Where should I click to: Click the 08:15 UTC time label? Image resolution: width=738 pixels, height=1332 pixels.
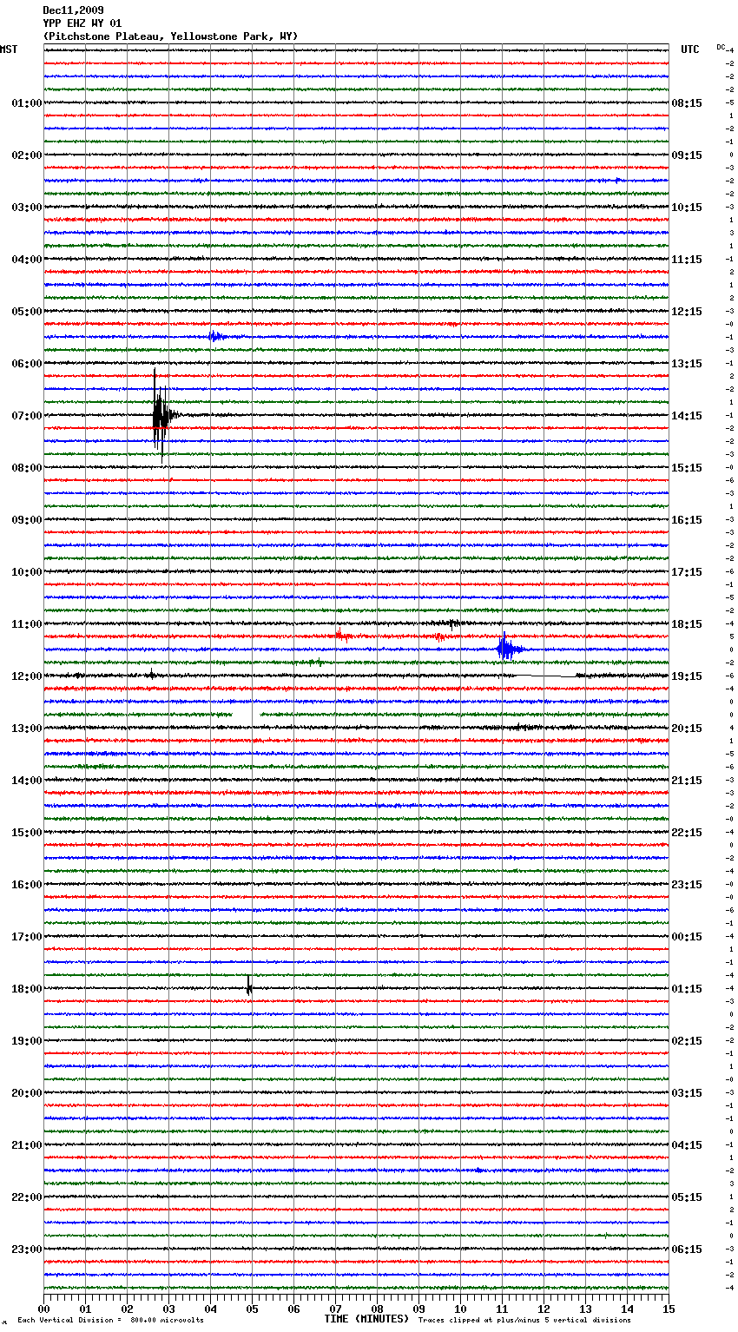687,103
